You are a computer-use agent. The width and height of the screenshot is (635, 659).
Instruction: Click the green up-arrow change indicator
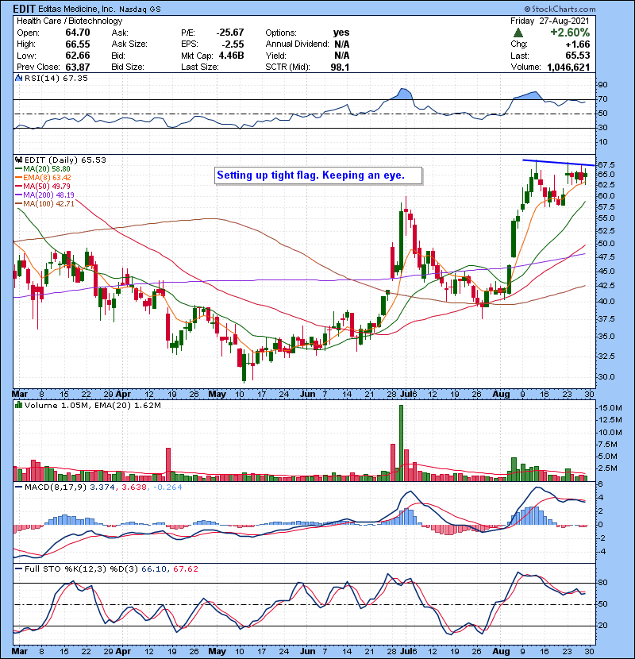tap(518, 33)
